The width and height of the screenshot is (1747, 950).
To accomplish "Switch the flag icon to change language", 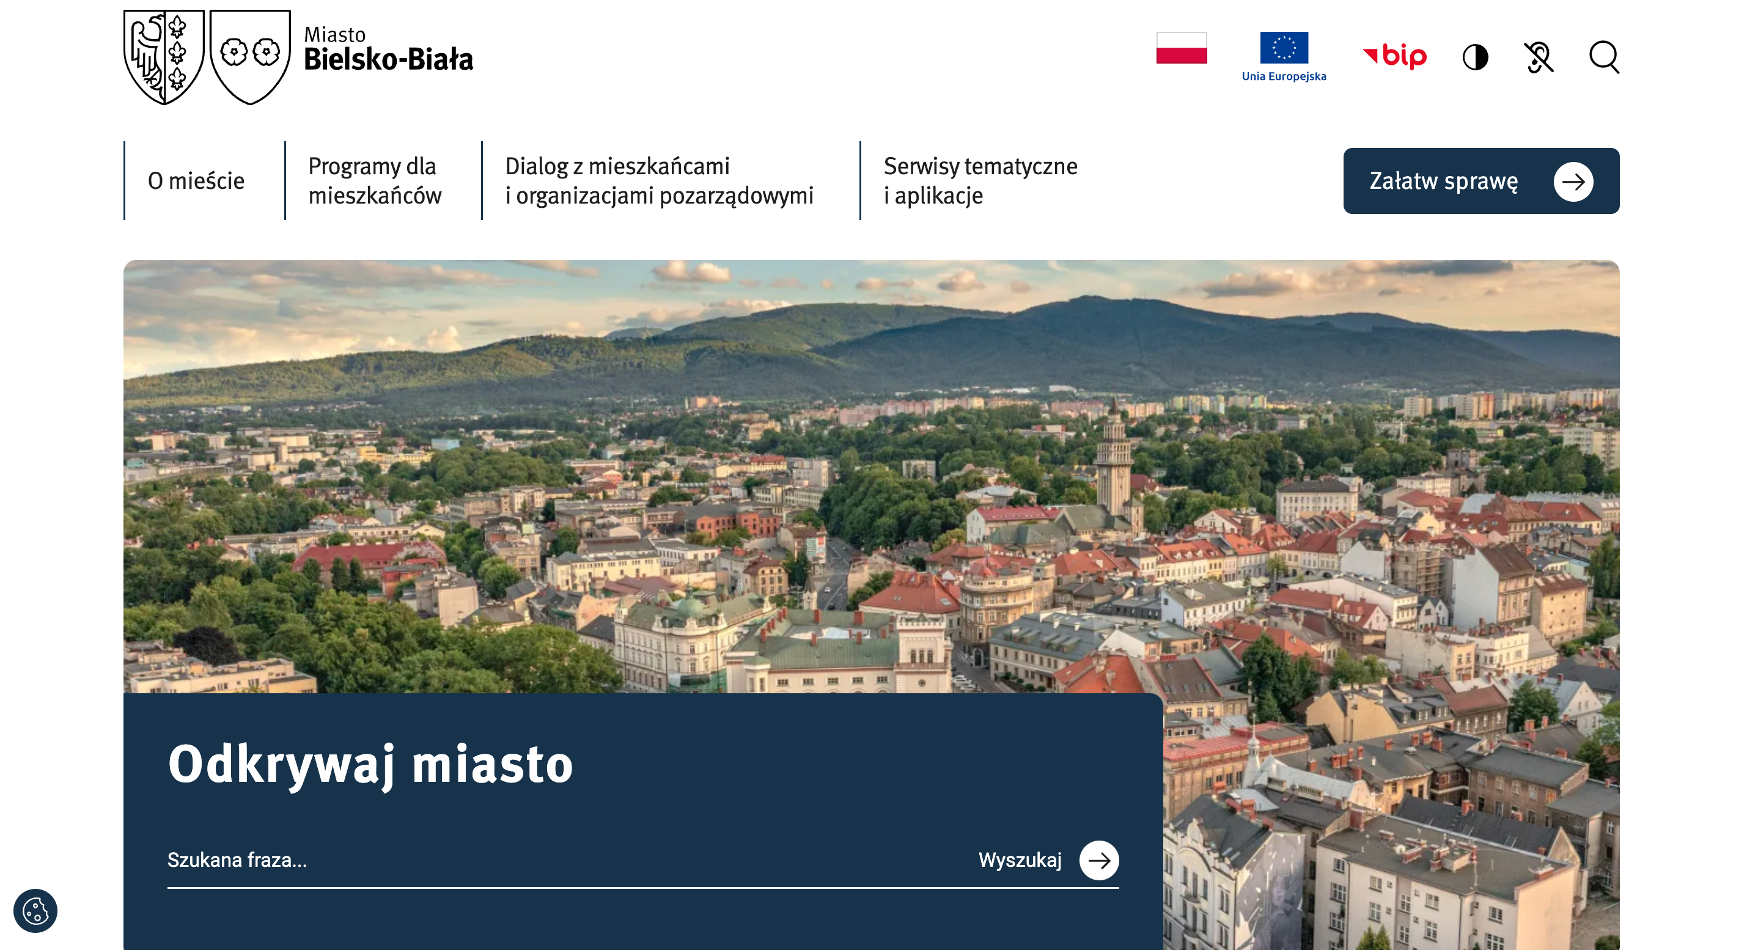I will [x=1182, y=49].
